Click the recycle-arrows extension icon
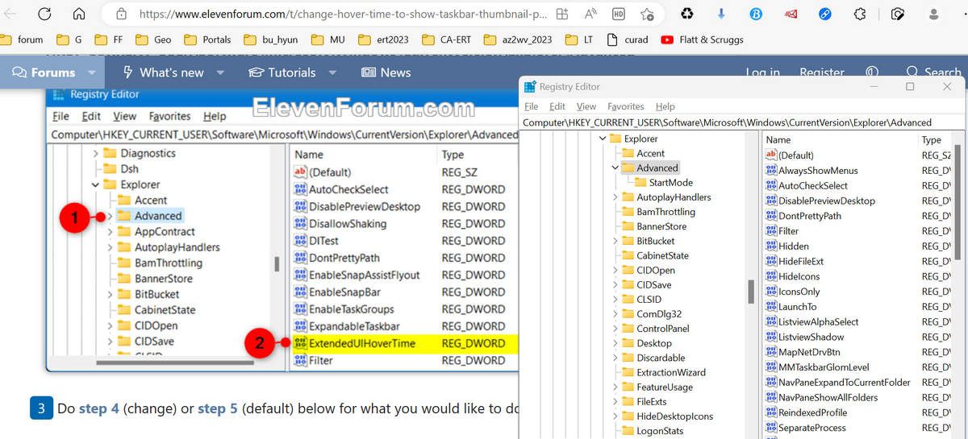This screenshot has height=439, width=968. point(686,14)
